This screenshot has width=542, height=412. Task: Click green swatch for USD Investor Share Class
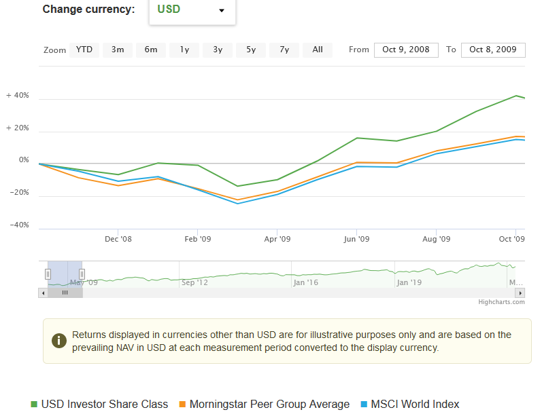click(x=34, y=405)
